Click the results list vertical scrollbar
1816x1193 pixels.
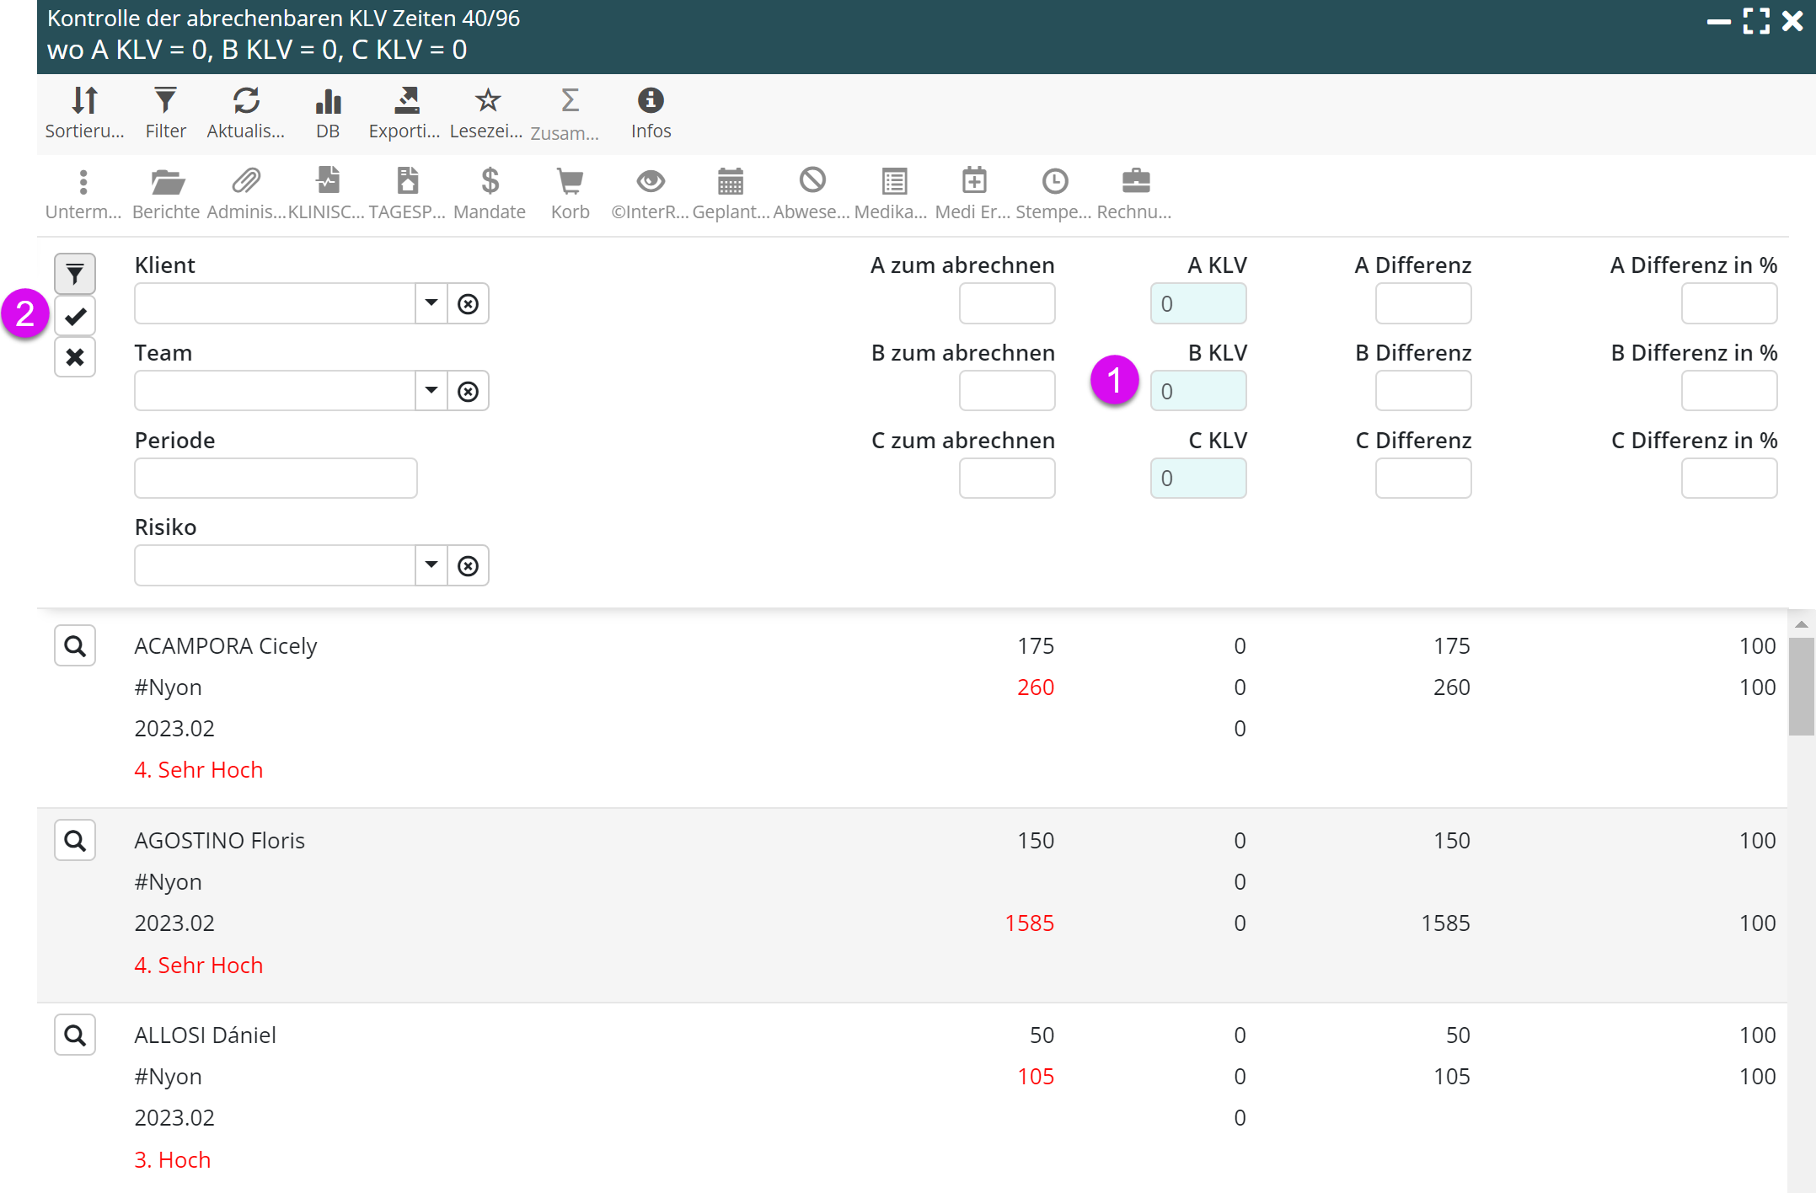click(x=1801, y=687)
